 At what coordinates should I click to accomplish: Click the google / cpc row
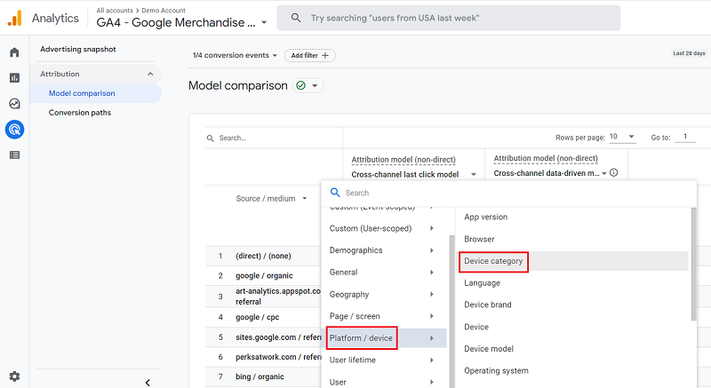point(263,317)
